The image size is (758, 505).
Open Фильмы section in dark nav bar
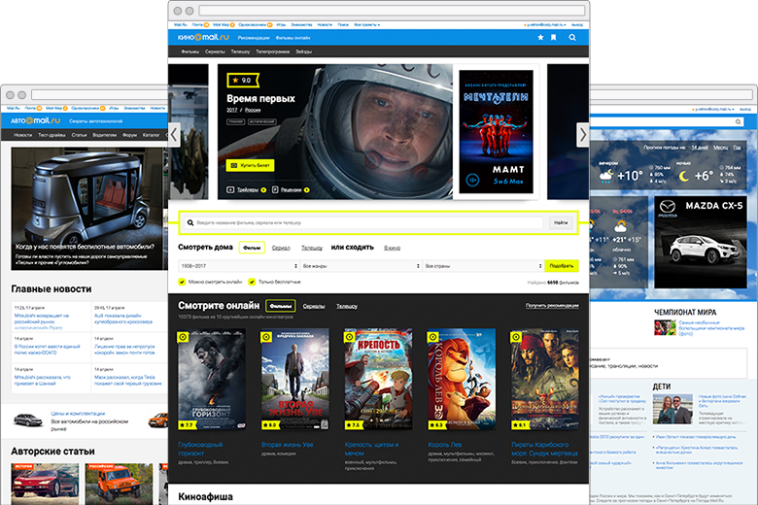(x=189, y=51)
